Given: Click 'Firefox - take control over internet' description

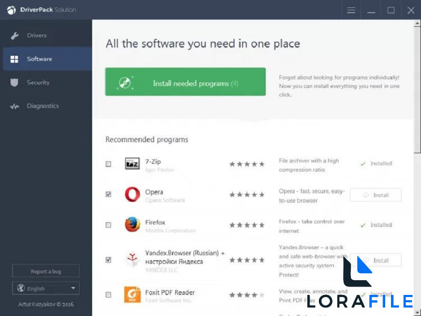Looking at the screenshot, I should click(312, 226).
